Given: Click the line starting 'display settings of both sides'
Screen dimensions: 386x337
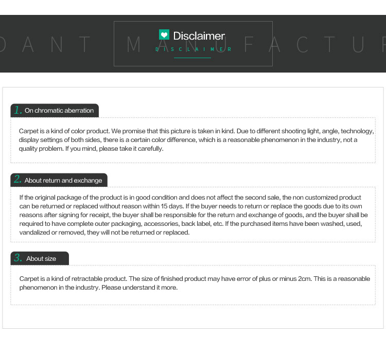Looking at the screenshot, I should click(x=188, y=140).
